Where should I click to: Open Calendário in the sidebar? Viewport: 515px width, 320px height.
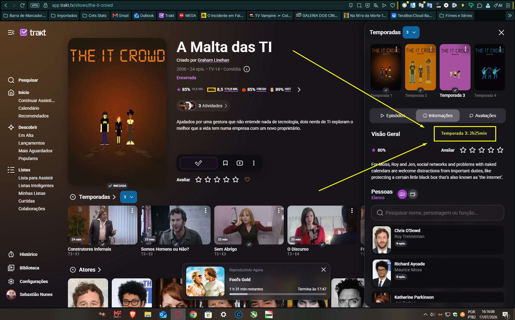[x=29, y=108]
